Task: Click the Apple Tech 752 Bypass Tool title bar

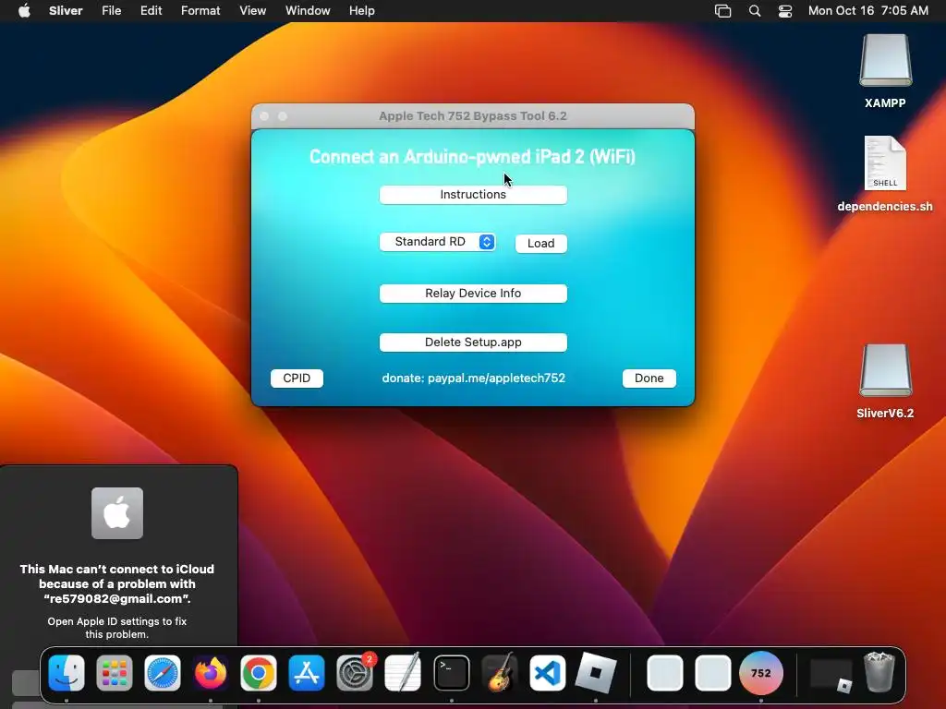Action: 473,115
